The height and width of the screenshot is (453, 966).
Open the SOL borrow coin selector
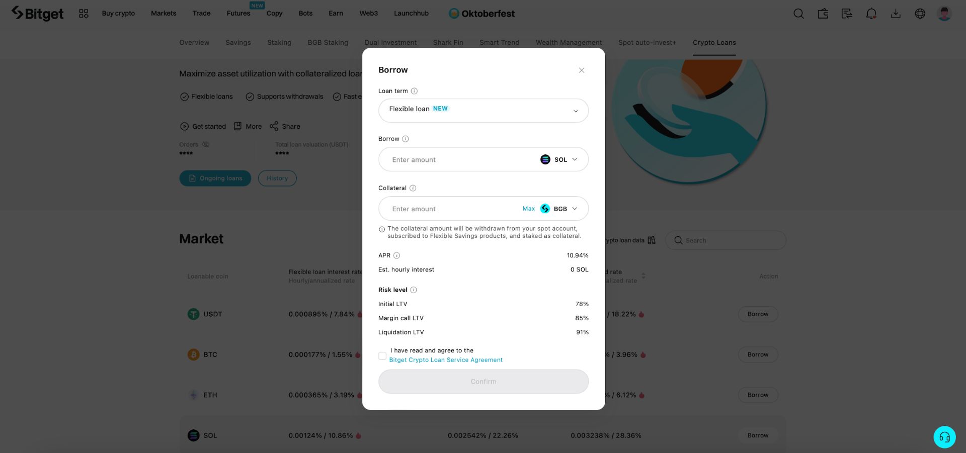pyautogui.click(x=559, y=159)
